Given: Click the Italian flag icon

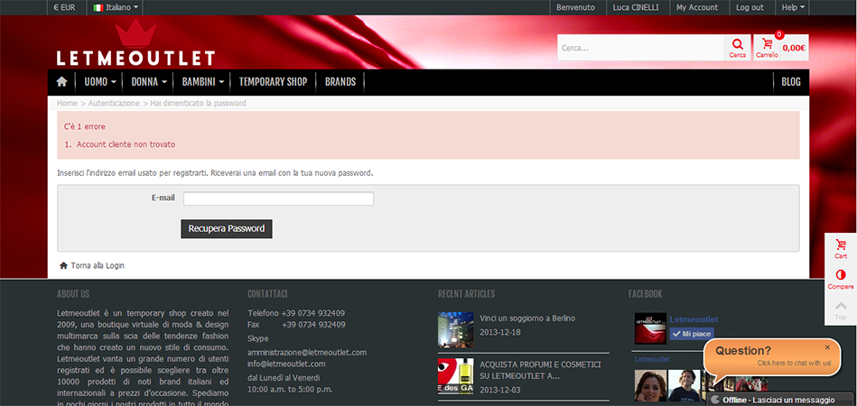Looking at the screenshot, I should point(98,7).
